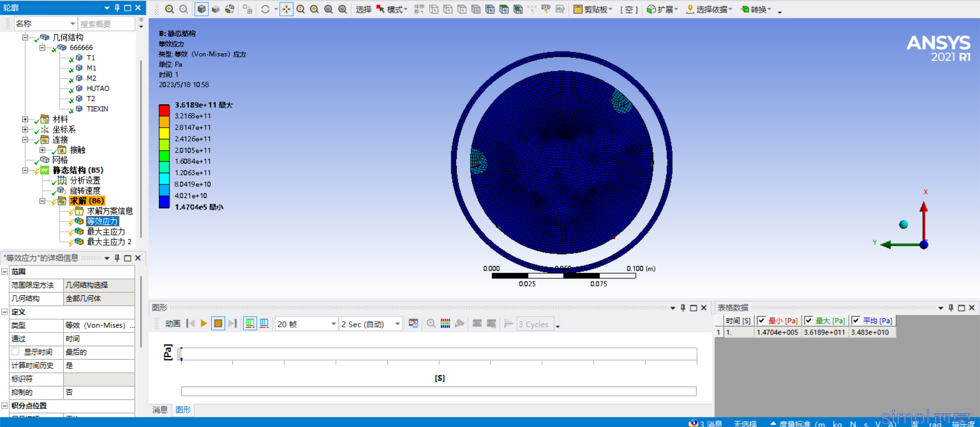This screenshot has width=980, height=427.
Task: Collapse the 静态结构 (B5) node
Action: (x=24, y=170)
